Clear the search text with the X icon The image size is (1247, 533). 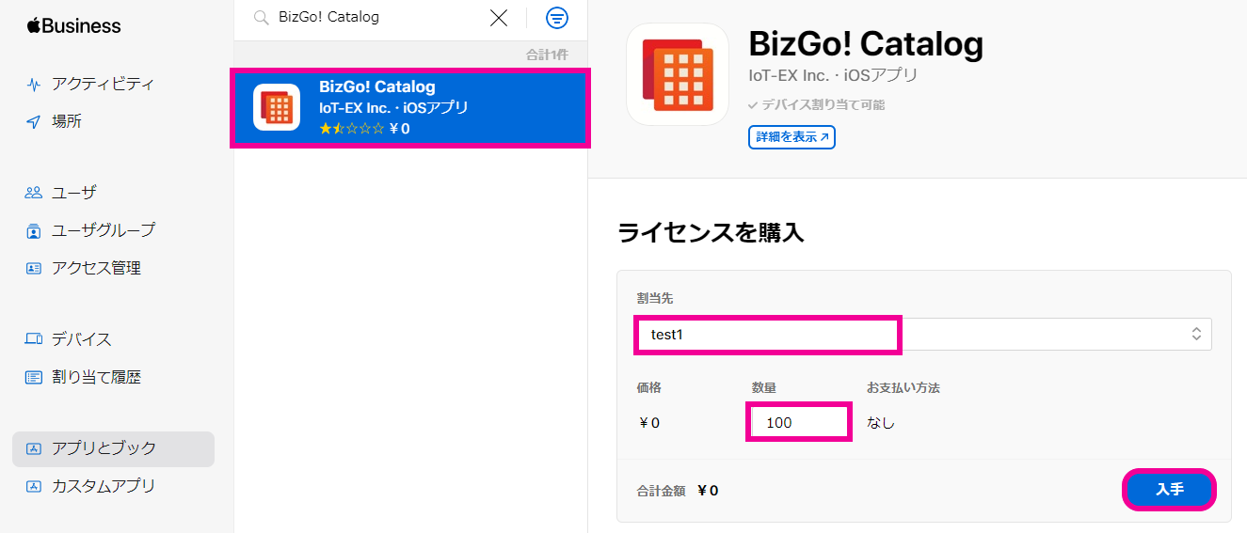[499, 18]
